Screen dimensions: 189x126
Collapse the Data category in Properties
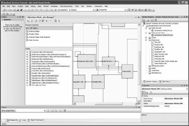[142, 96]
